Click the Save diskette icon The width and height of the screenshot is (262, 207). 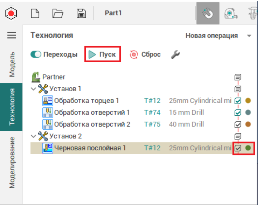(x=81, y=13)
